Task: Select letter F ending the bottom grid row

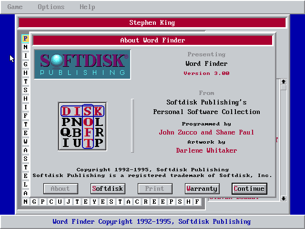Action: [x=197, y=202]
